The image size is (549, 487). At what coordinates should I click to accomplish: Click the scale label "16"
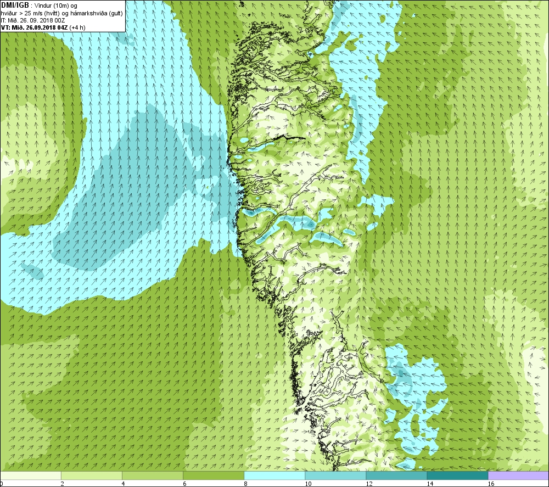point(490,484)
